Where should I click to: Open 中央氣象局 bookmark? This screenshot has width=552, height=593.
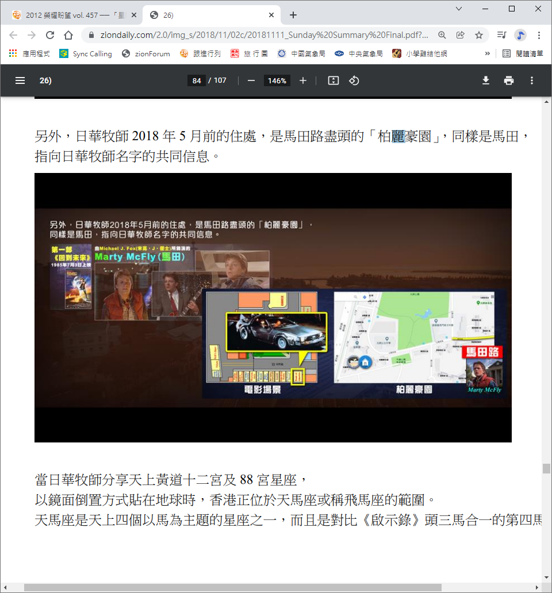point(359,53)
